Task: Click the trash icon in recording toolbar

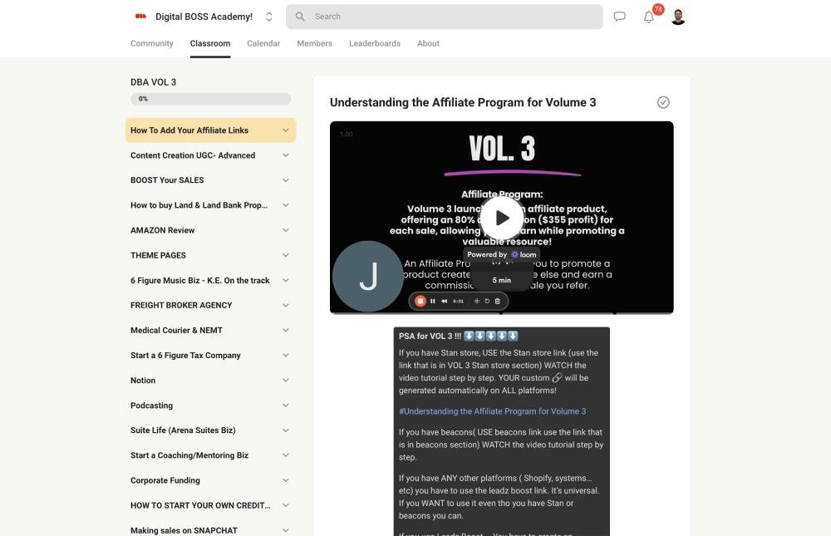Action: [x=497, y=301]
